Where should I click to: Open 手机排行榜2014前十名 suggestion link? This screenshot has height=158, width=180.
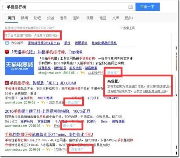click(x=44, y=43)
